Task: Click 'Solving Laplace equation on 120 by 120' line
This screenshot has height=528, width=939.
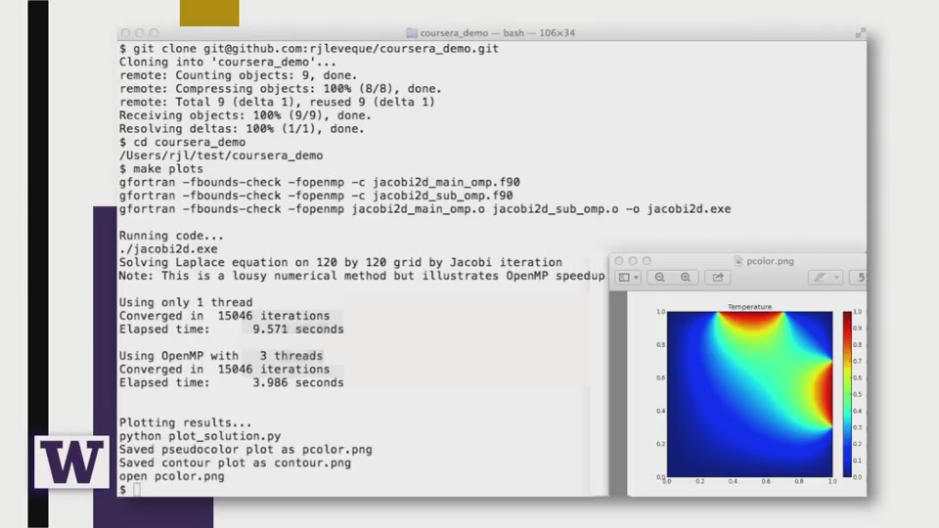Action: point(340,262)
